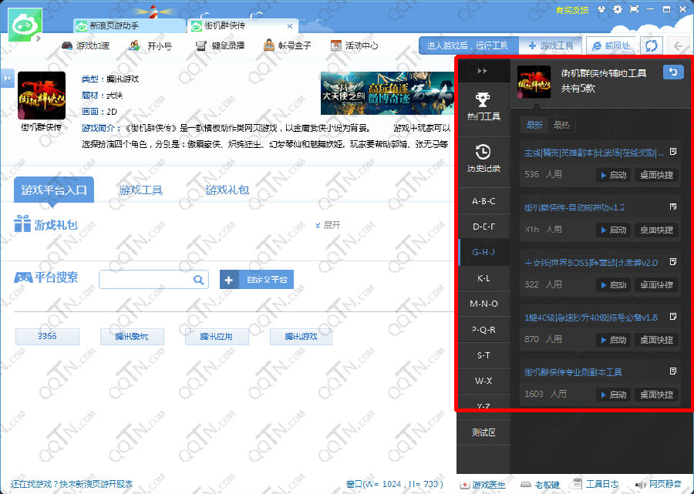Switch to the 游戏工具 tab
The image size is (694, 494).
(x=140, y=190)
